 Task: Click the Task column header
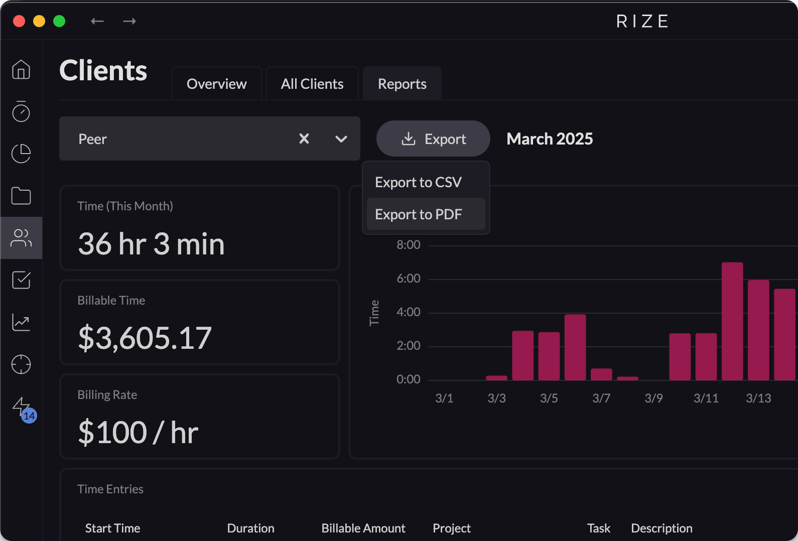pyautogui.click(x=599, y=528)
